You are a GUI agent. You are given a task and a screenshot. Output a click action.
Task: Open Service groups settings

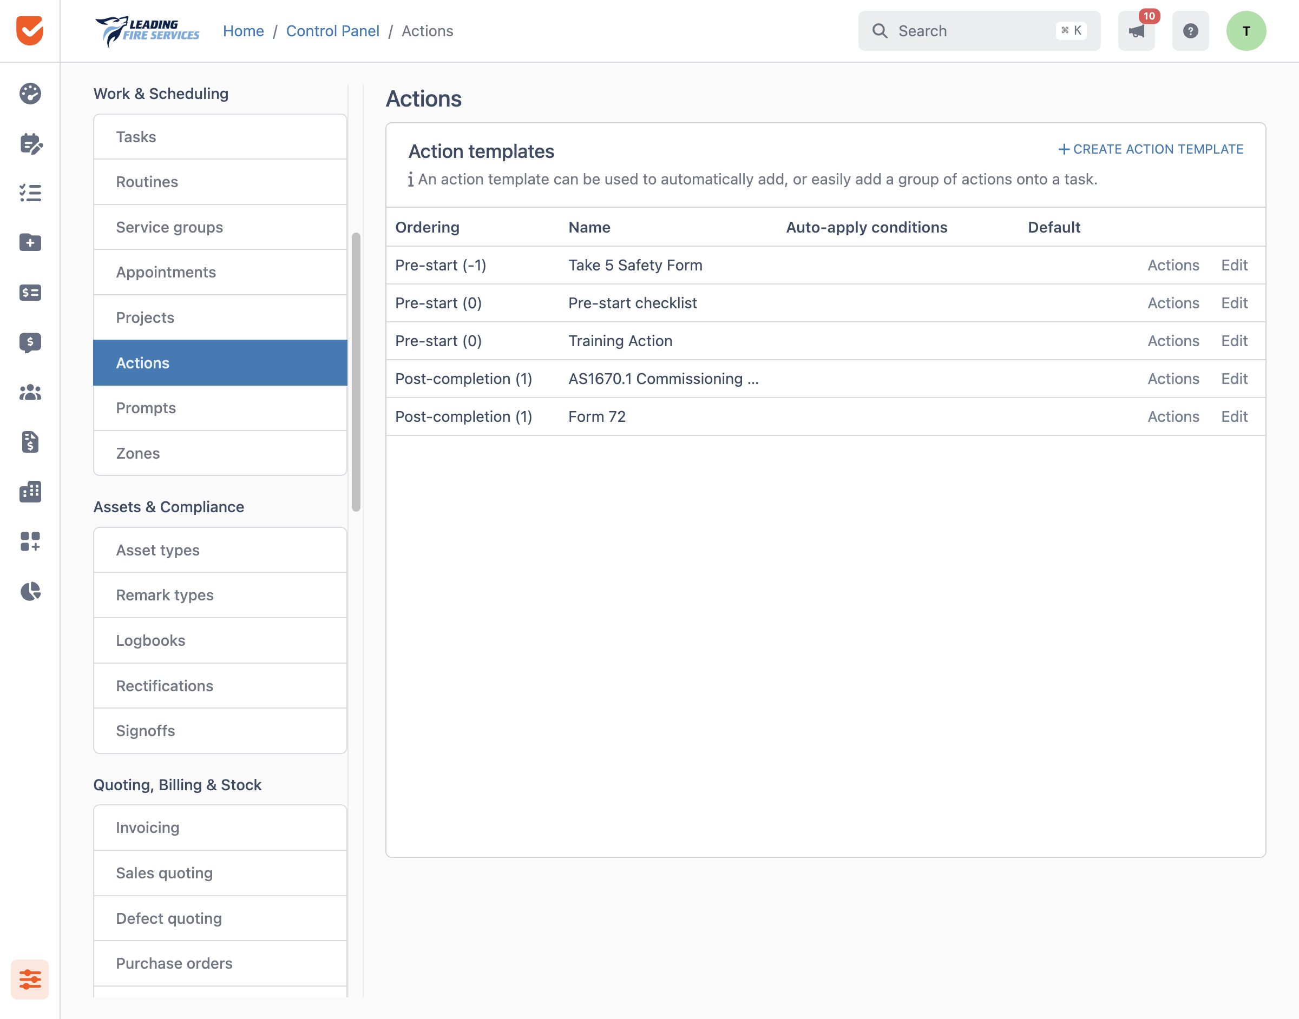(x=220, y=227)
